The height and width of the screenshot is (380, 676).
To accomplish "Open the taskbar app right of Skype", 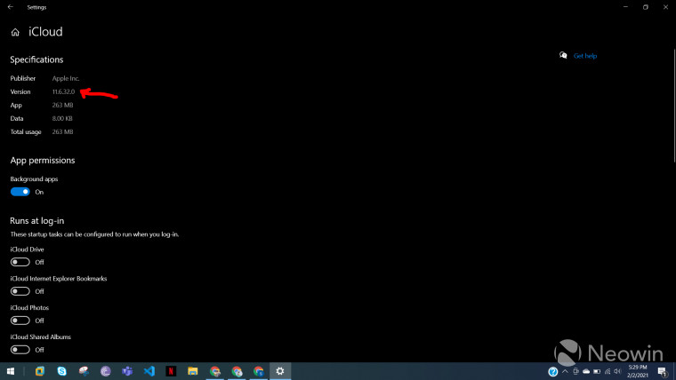I will point(84,371).
